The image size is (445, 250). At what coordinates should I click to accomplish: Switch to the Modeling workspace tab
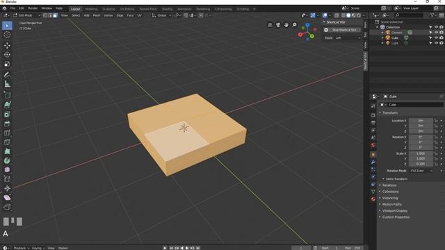click(91, 9)
